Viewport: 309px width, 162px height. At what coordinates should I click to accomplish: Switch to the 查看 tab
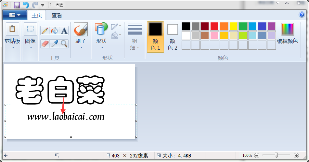57,15
